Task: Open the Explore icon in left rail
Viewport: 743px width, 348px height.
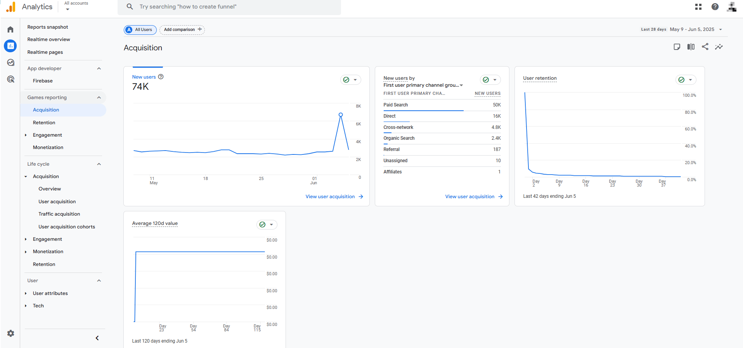Action: 10,63
